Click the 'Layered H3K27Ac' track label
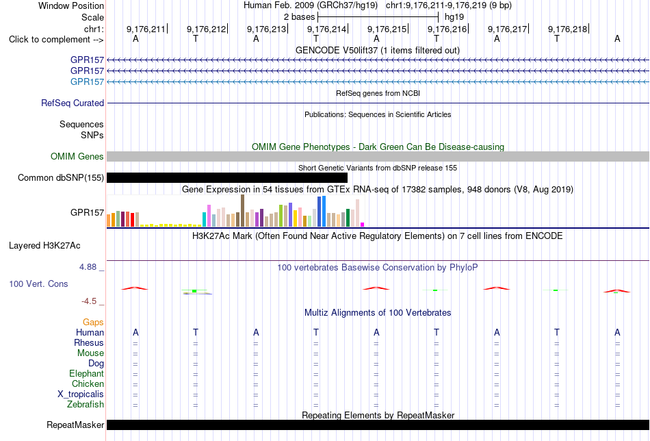This screenshot has height=441, width=650. 44,246
